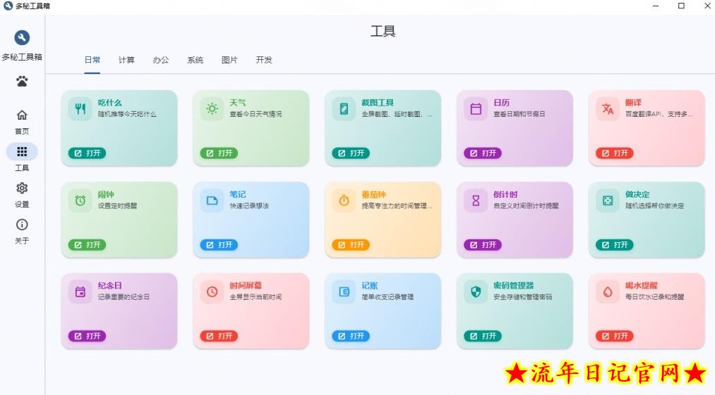Click the sun icon on 天气 card
Image resolution: width=715 pixels, height=395 pixels.
[212, 108]
